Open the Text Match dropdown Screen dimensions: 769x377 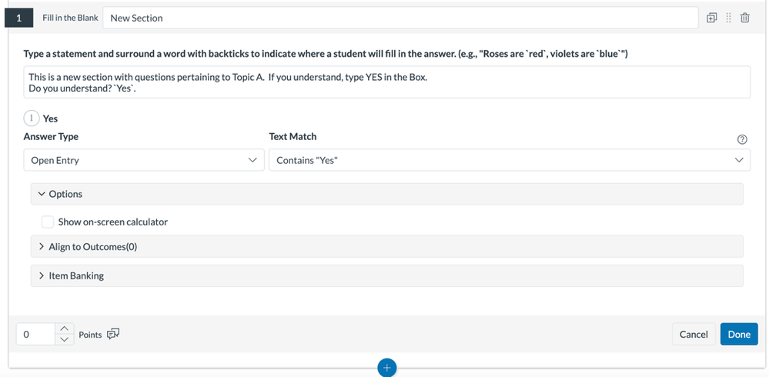coord(509,160)
